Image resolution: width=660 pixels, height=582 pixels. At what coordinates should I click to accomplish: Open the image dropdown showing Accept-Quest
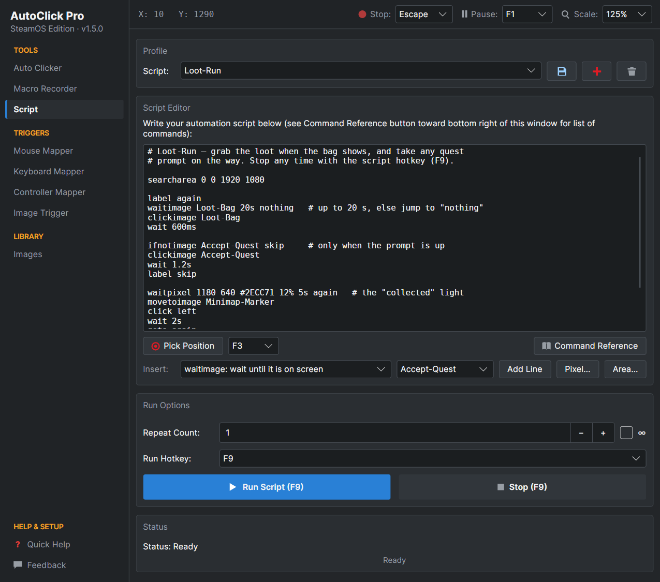[445, 369]
